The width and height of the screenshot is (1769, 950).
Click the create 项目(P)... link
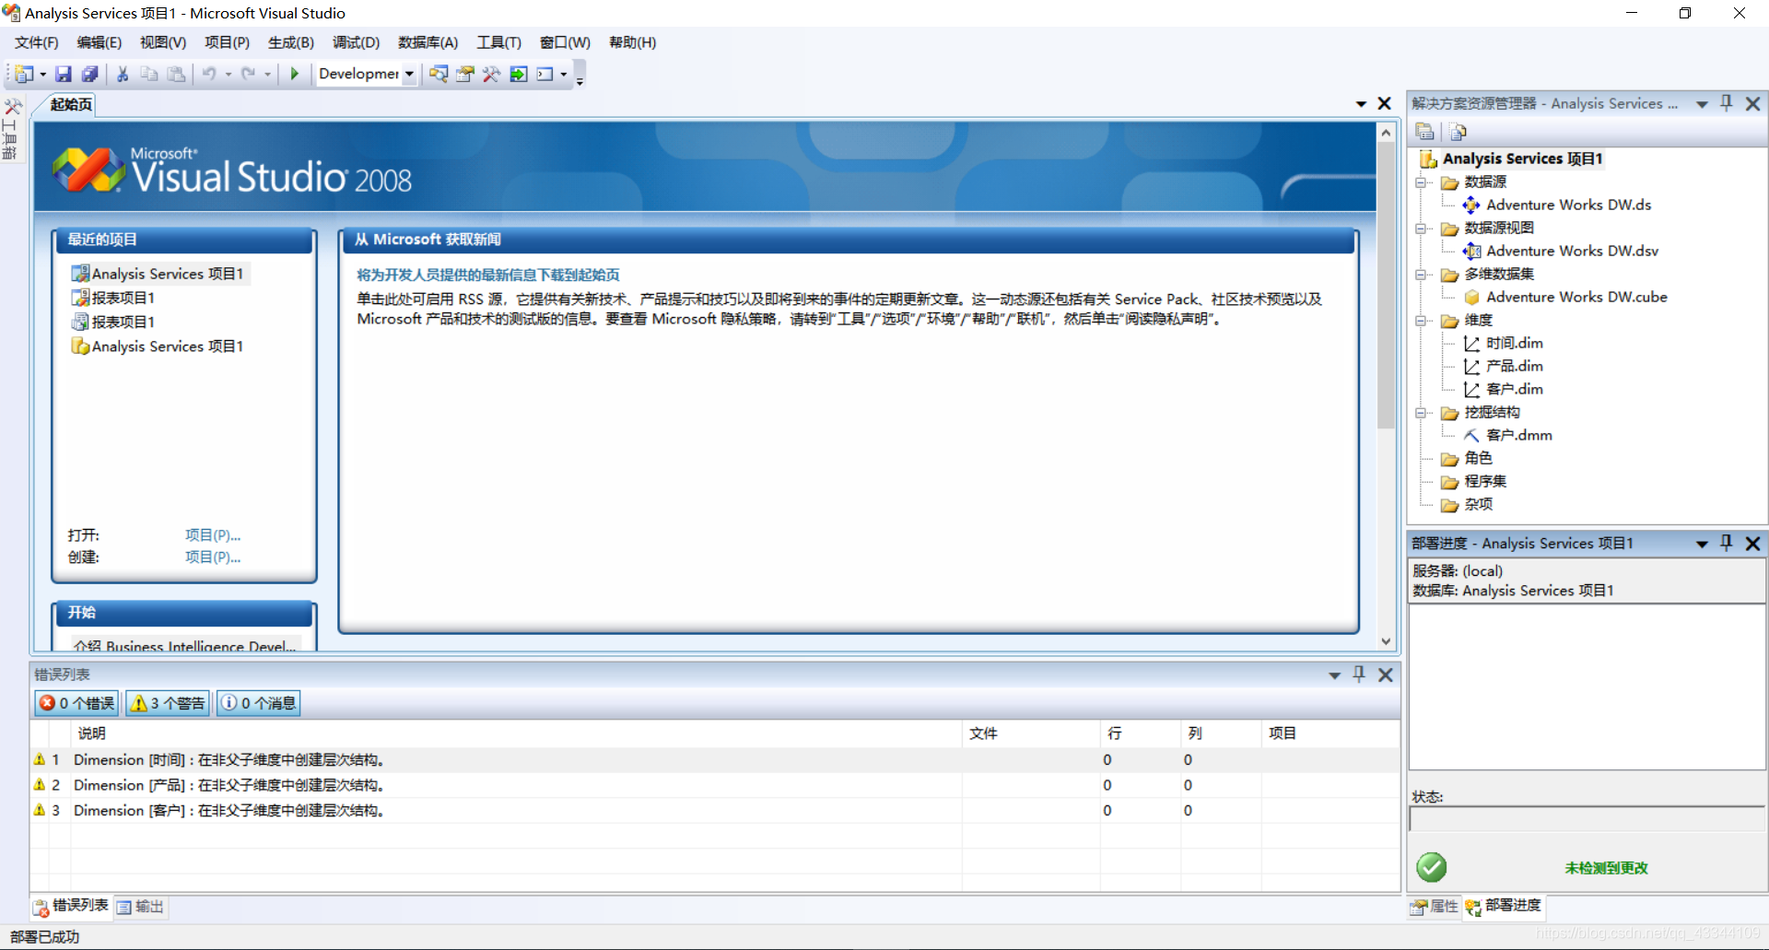(x=213, y=557)
